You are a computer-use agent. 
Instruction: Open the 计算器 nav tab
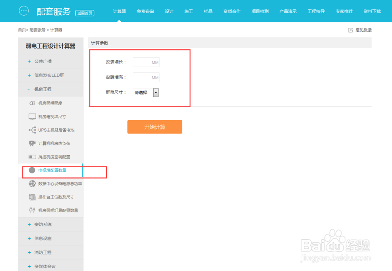point(119,11)
